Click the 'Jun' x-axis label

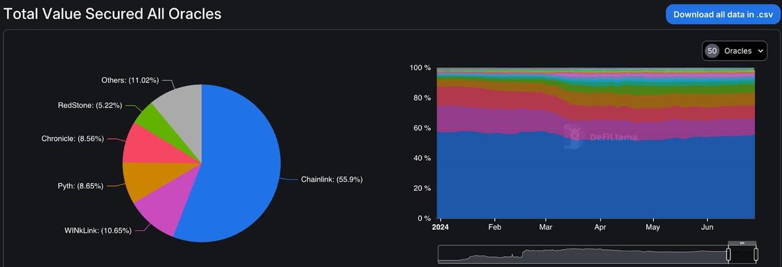point(707,227)
